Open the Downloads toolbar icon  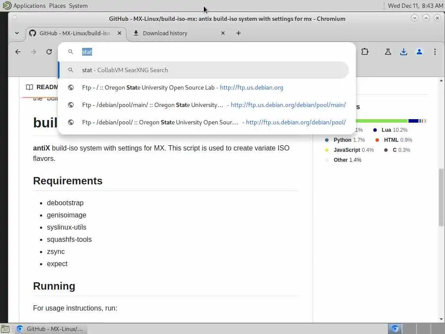404,52
